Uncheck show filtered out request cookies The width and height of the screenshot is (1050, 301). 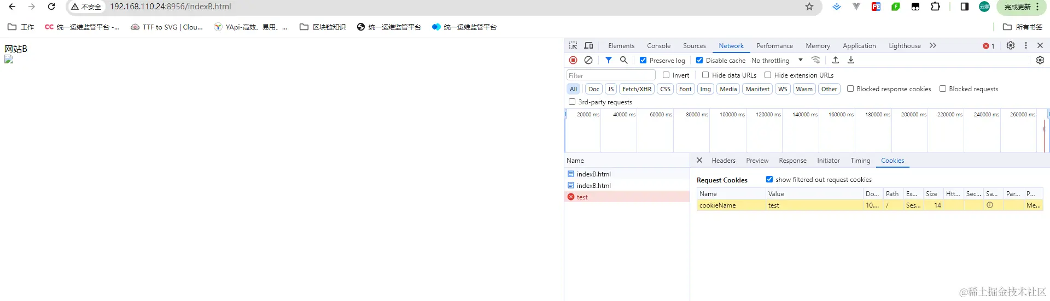click(x=769, y=179)
